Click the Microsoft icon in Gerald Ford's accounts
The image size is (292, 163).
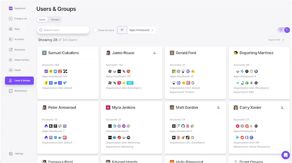174,71
